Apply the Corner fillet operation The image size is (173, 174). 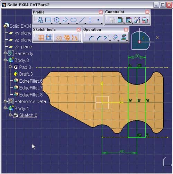coord(91,38)
